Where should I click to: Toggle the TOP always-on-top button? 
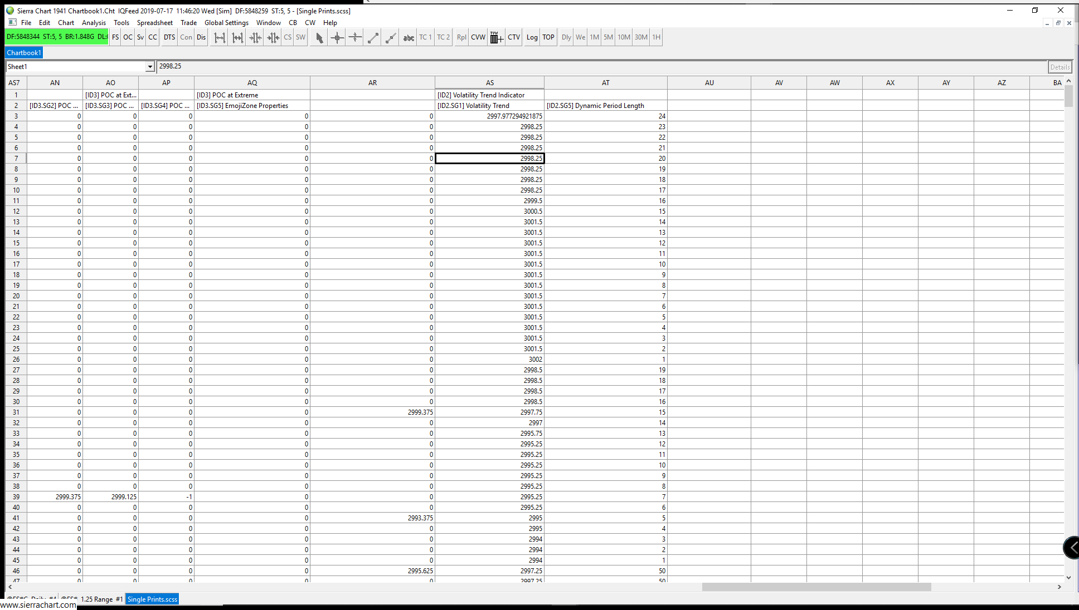(x=548, y=37)
